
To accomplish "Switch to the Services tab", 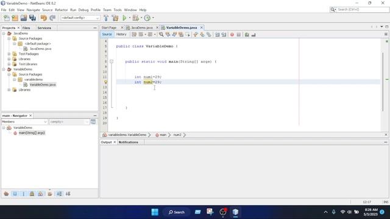I will 44,28.
